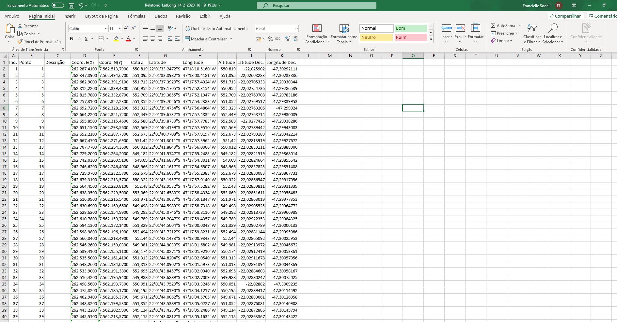Click the AutoSoma sigma icon
This screenshot has width=617, height=322.
click(493, 25)
